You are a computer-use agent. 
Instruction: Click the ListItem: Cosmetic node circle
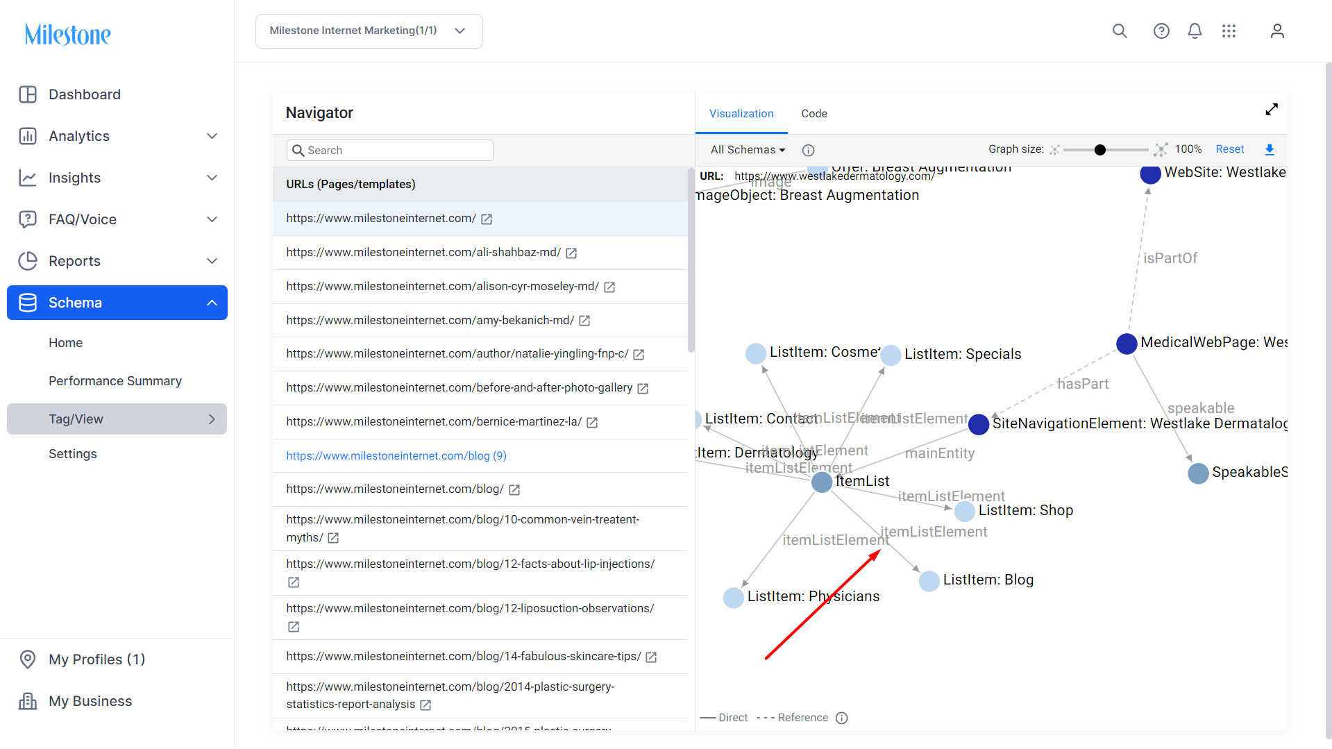[x=755, y=354]
